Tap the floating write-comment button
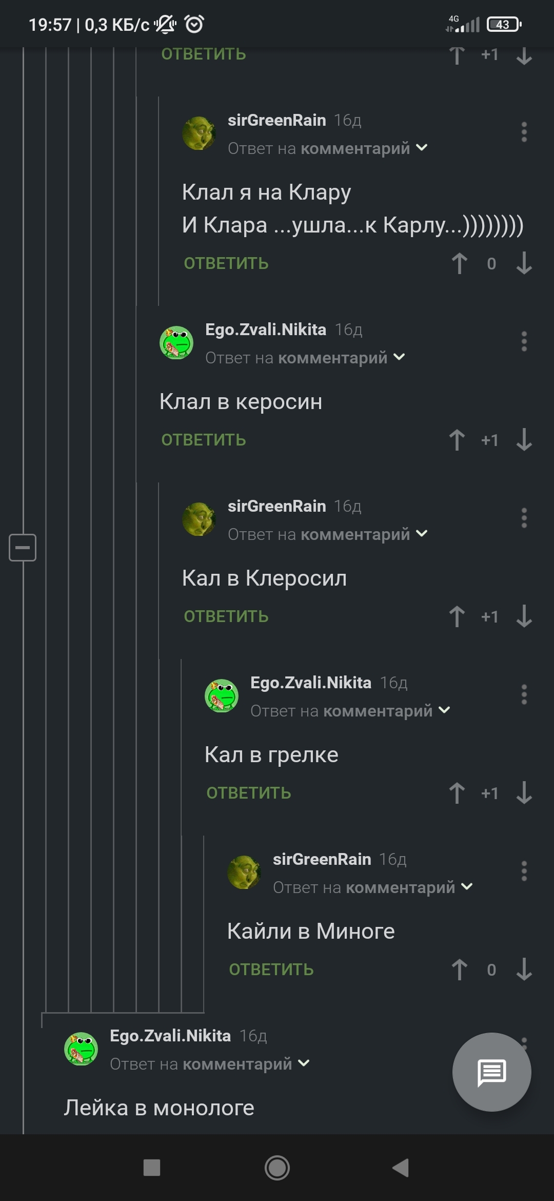The width and height of the screenshot is (554, 1201). (x=491, y=1072)
